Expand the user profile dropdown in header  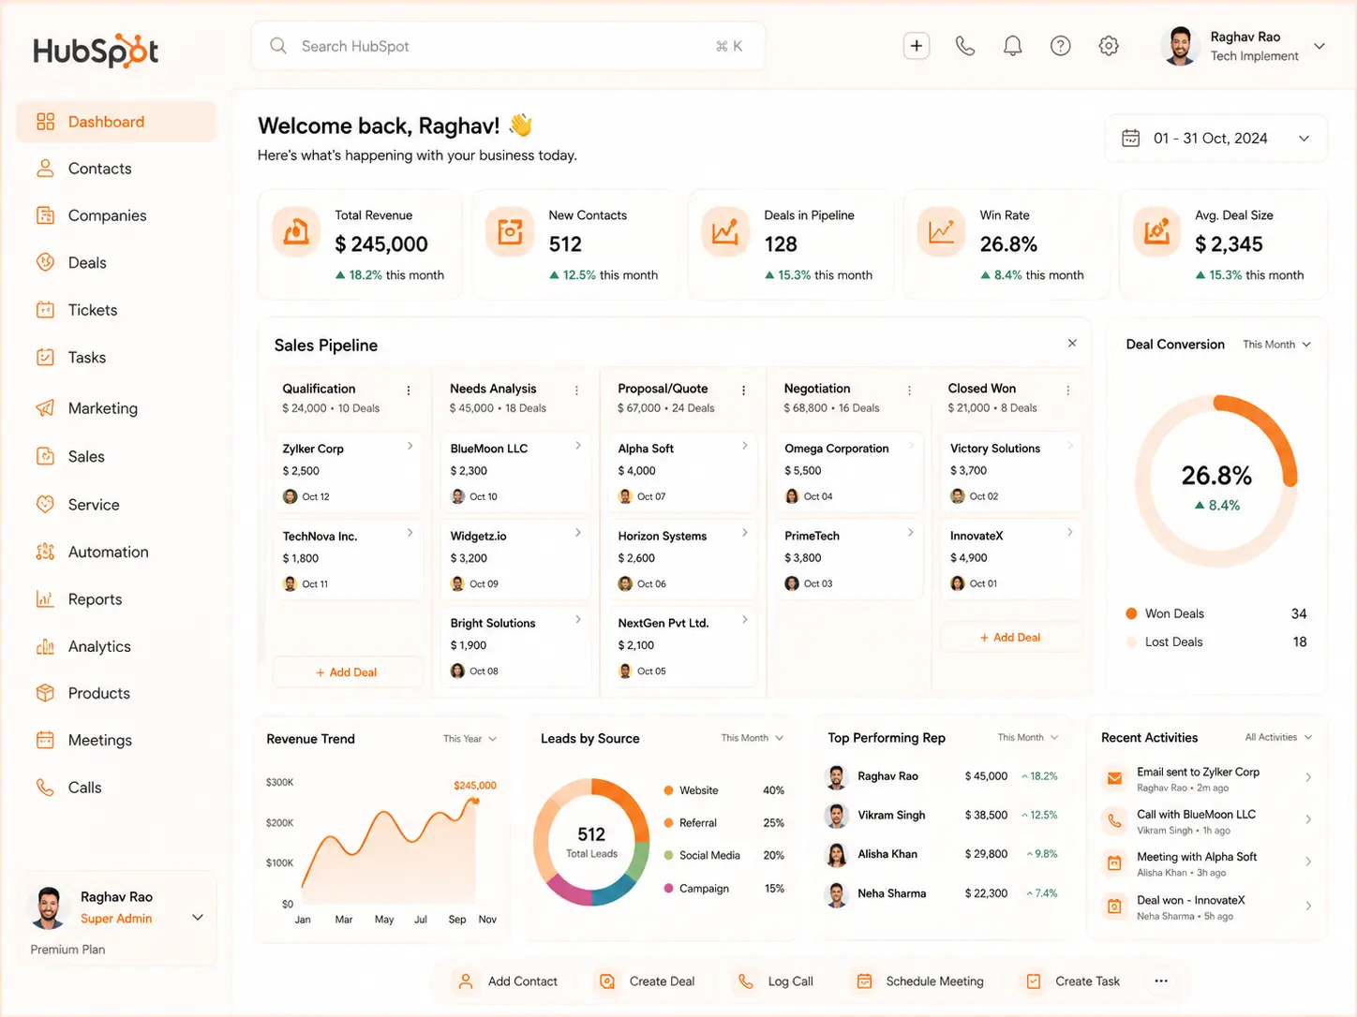1320,46
